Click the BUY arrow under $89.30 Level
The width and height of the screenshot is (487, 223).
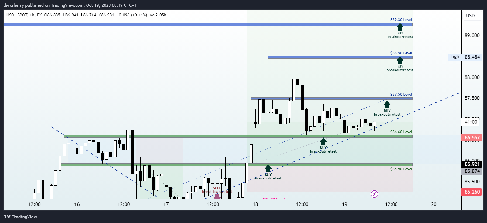click(x=400, y=27)
